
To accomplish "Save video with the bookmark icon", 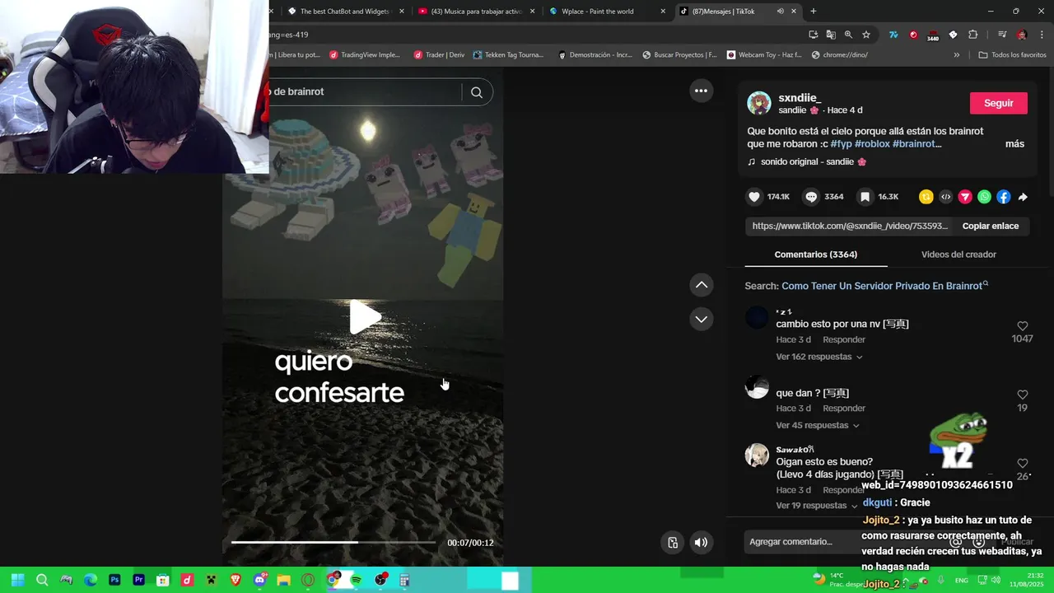I will click(865, 197).
